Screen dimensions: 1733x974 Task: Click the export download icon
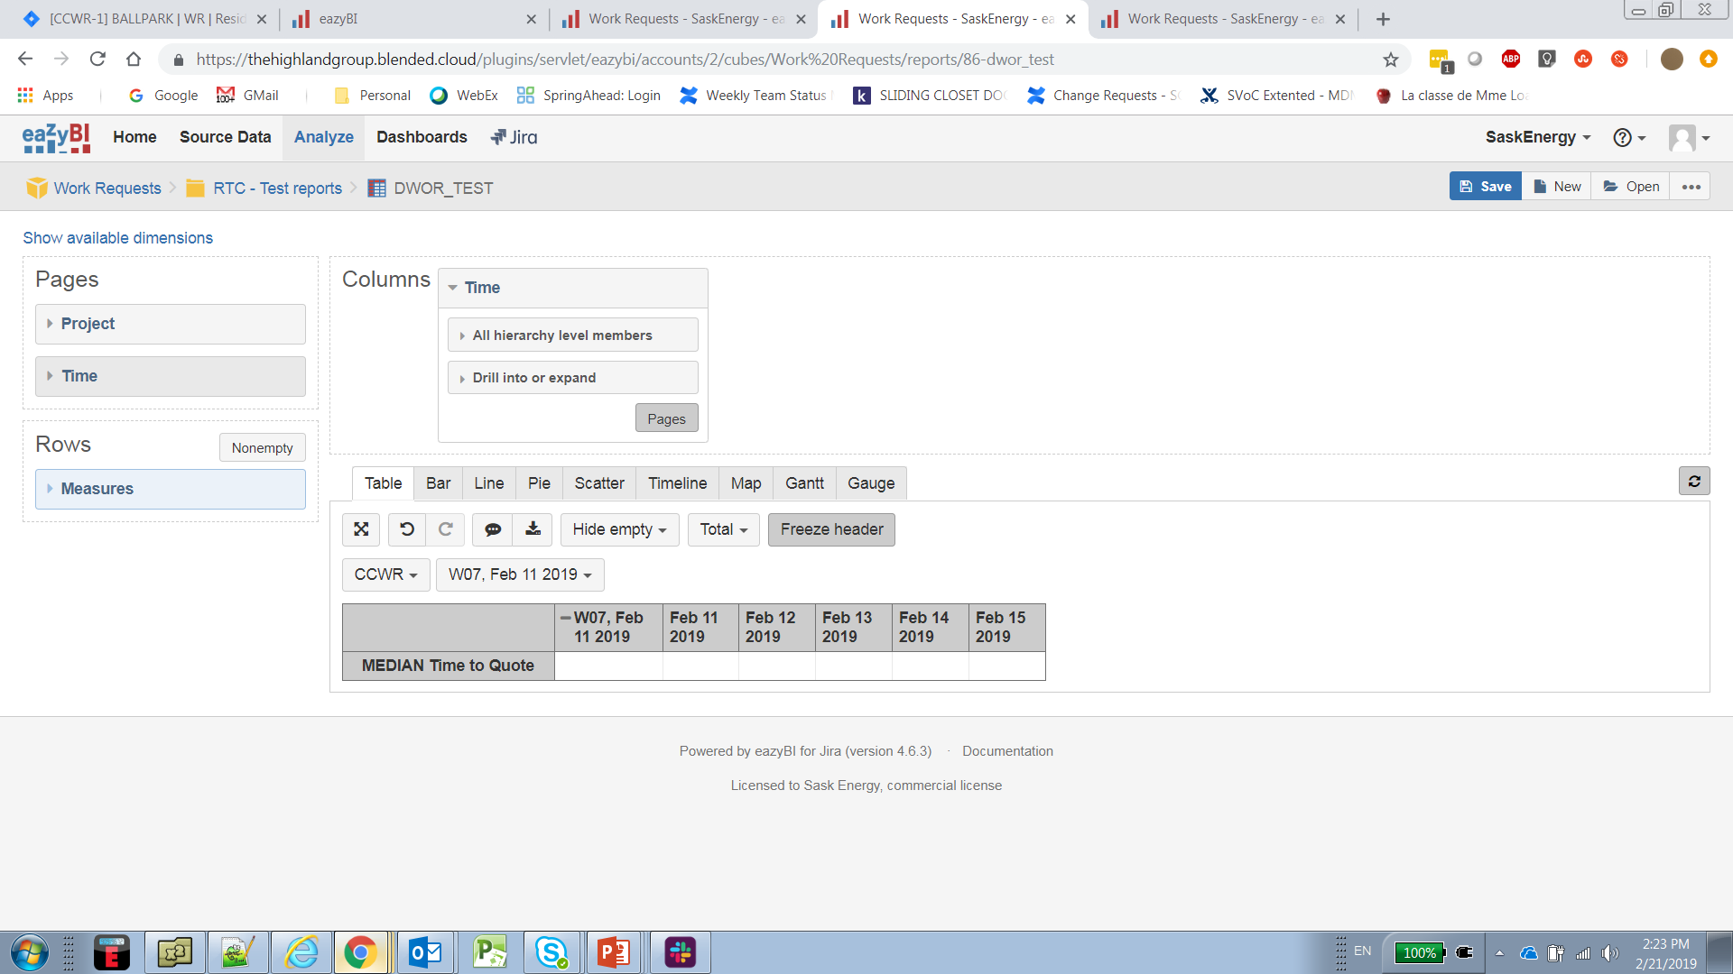pos(533,529)
